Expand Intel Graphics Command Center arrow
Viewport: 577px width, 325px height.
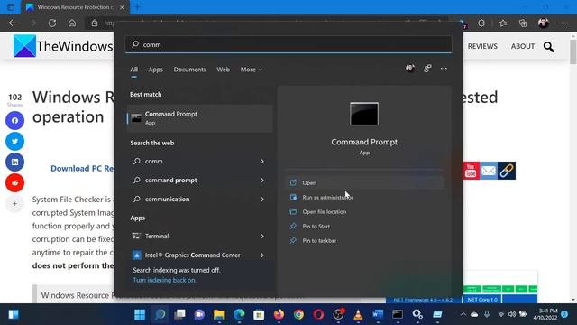click(262, 255)
